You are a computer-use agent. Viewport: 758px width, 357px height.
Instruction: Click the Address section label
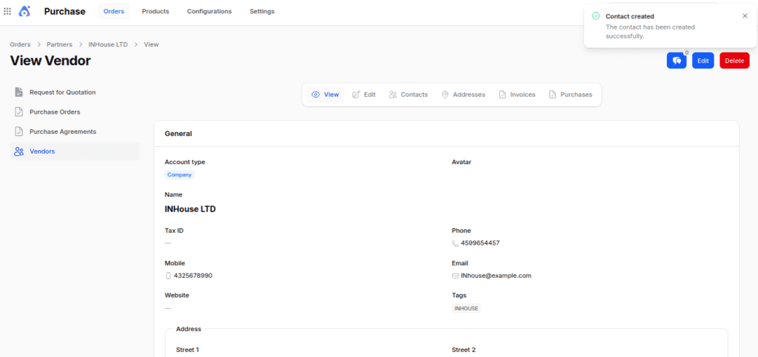coord(189,329)
